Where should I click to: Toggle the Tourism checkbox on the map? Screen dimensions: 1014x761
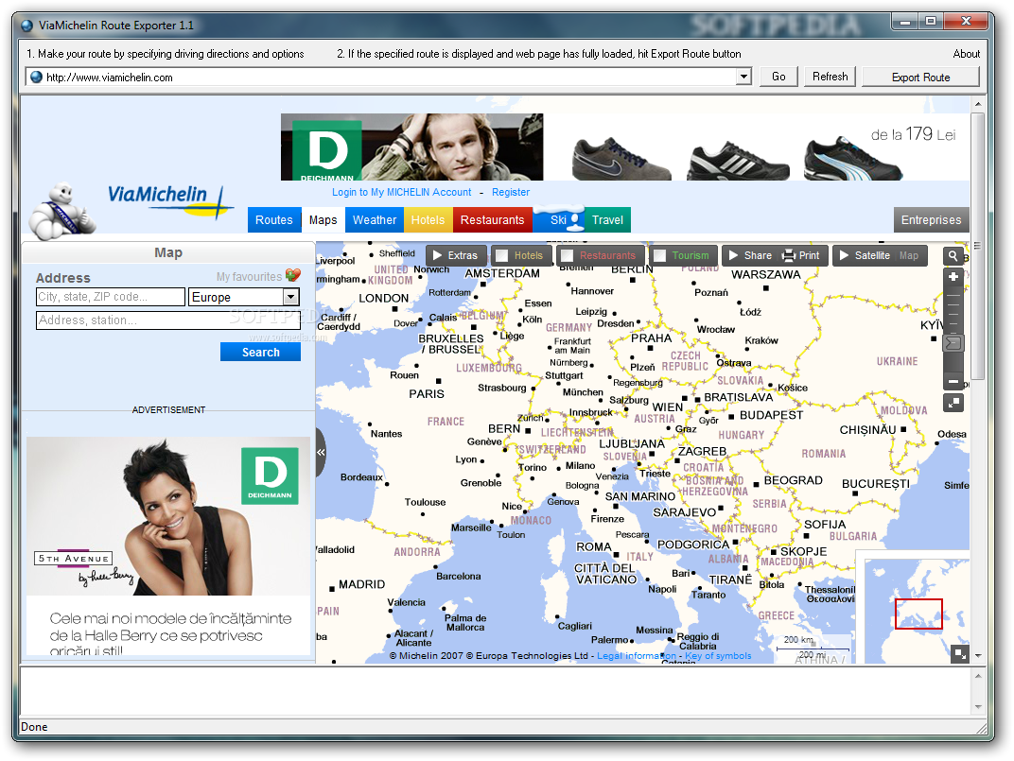[x=659, y=255]
